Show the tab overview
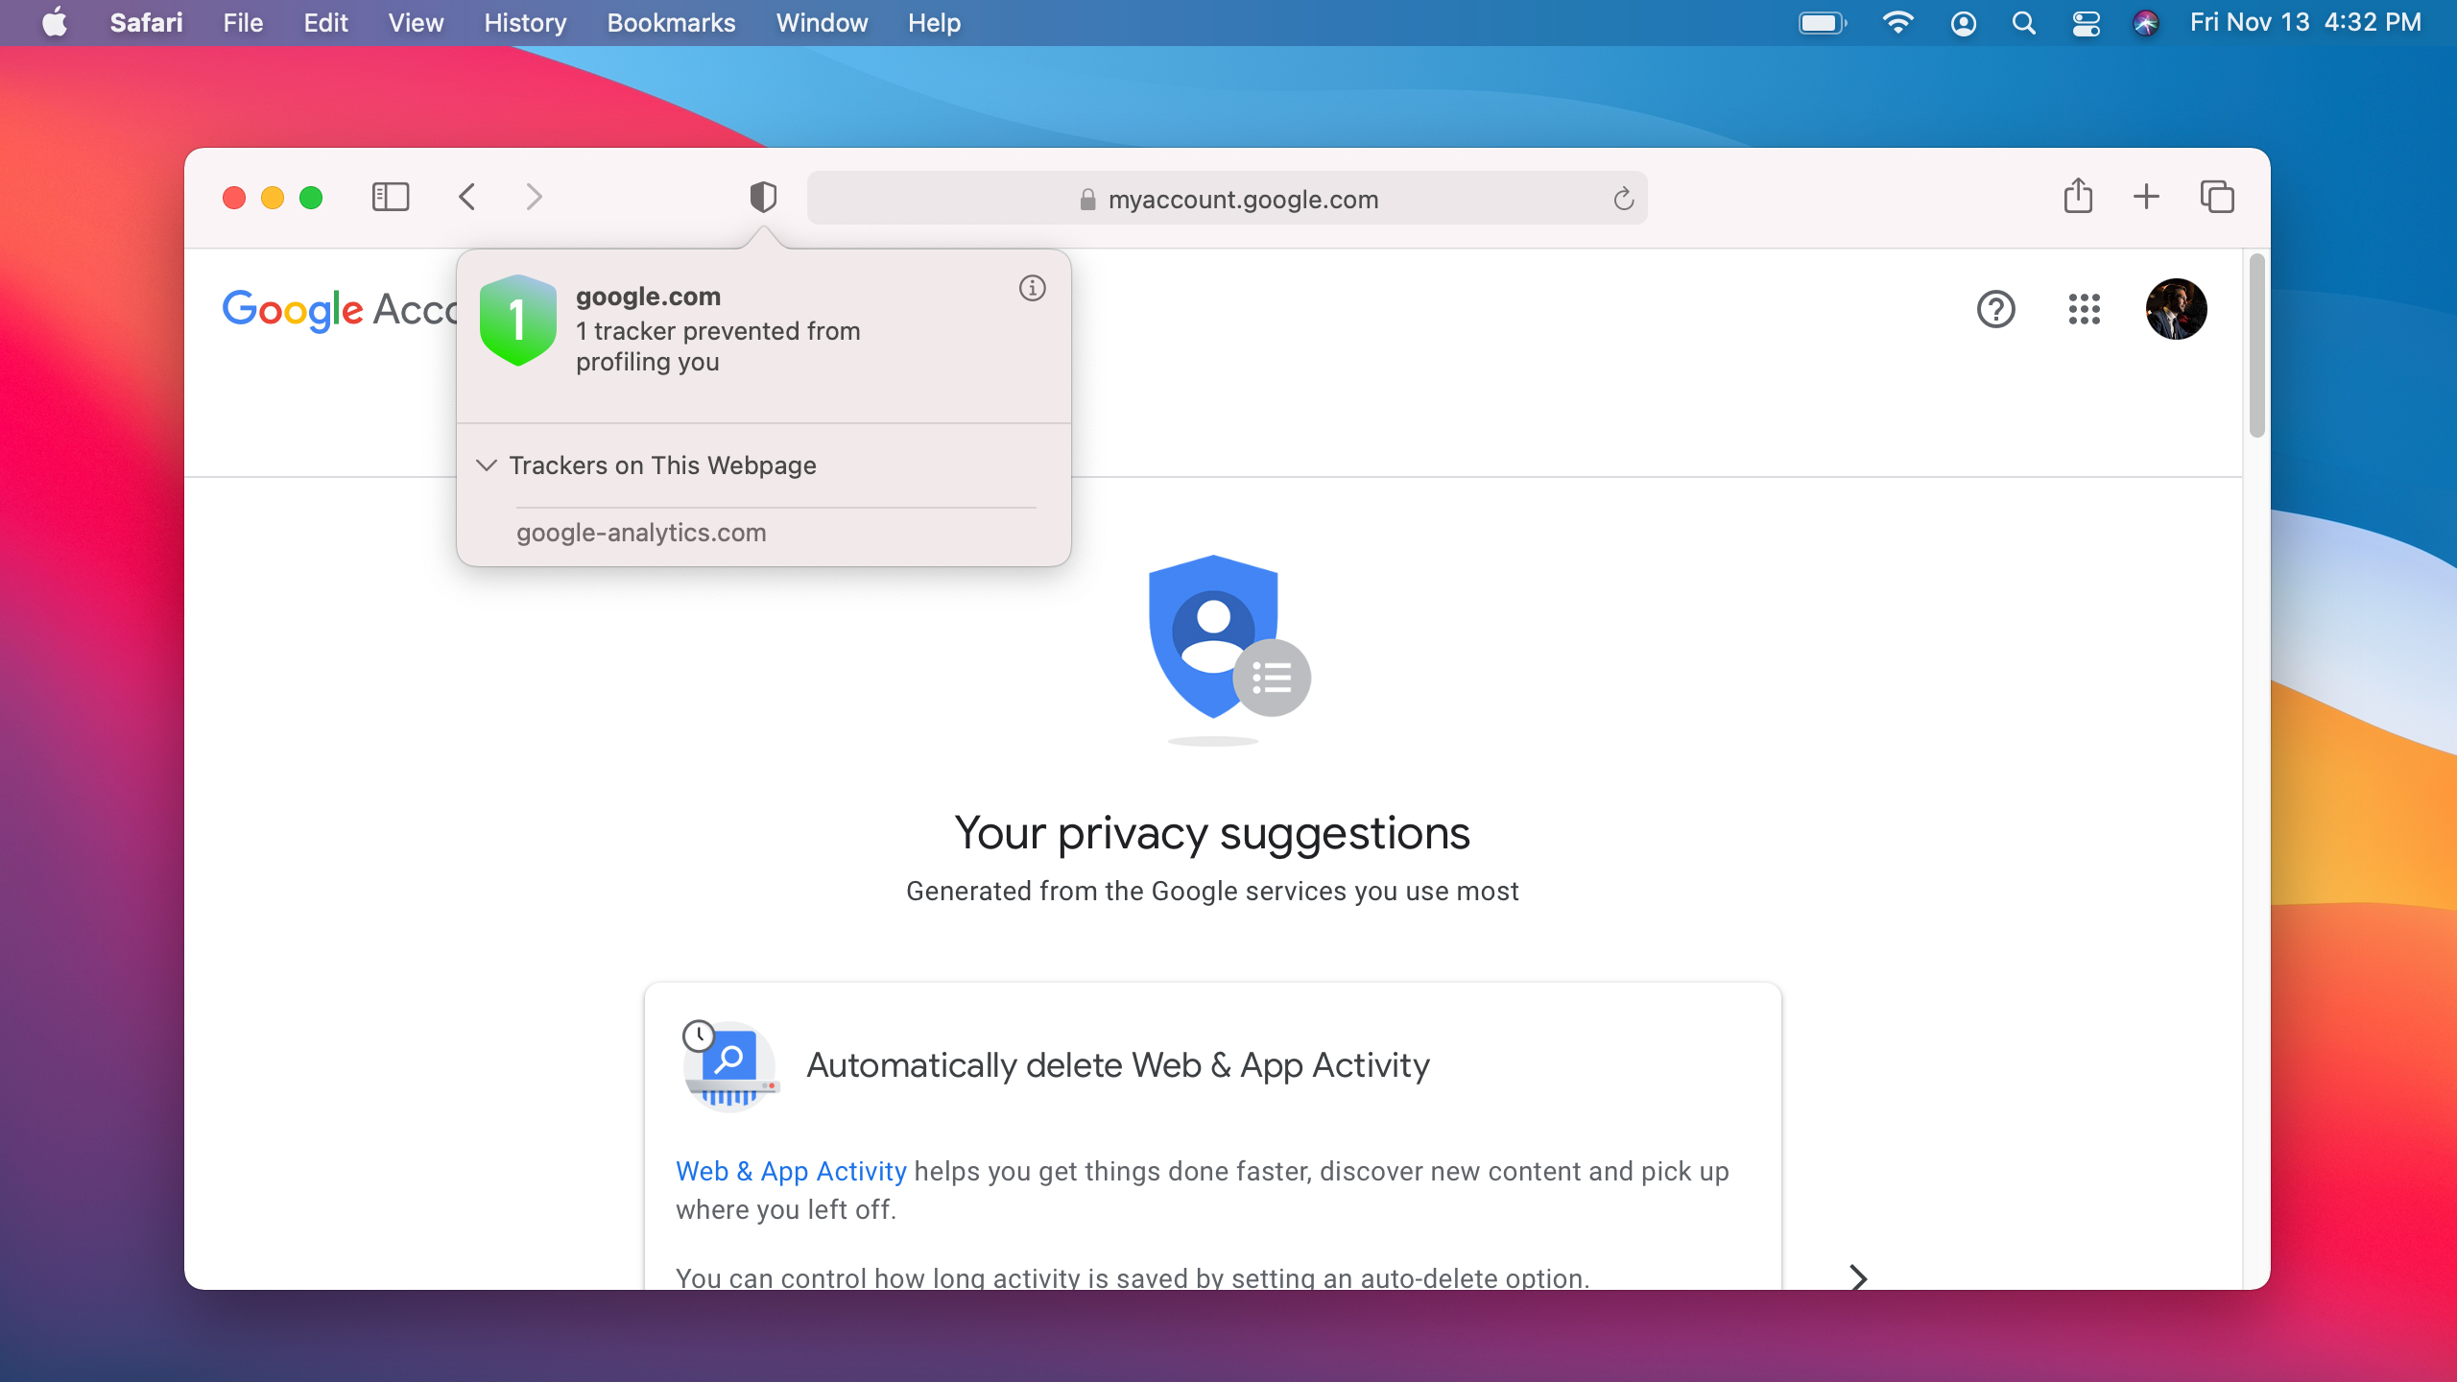2457x1382 pixels. click(x=2217, y=197)
